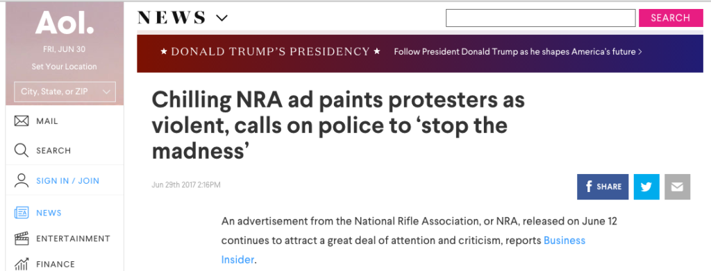Open the FINANCE menu item
The width and height of the screenshot is (711, 271).
point(56,264)
